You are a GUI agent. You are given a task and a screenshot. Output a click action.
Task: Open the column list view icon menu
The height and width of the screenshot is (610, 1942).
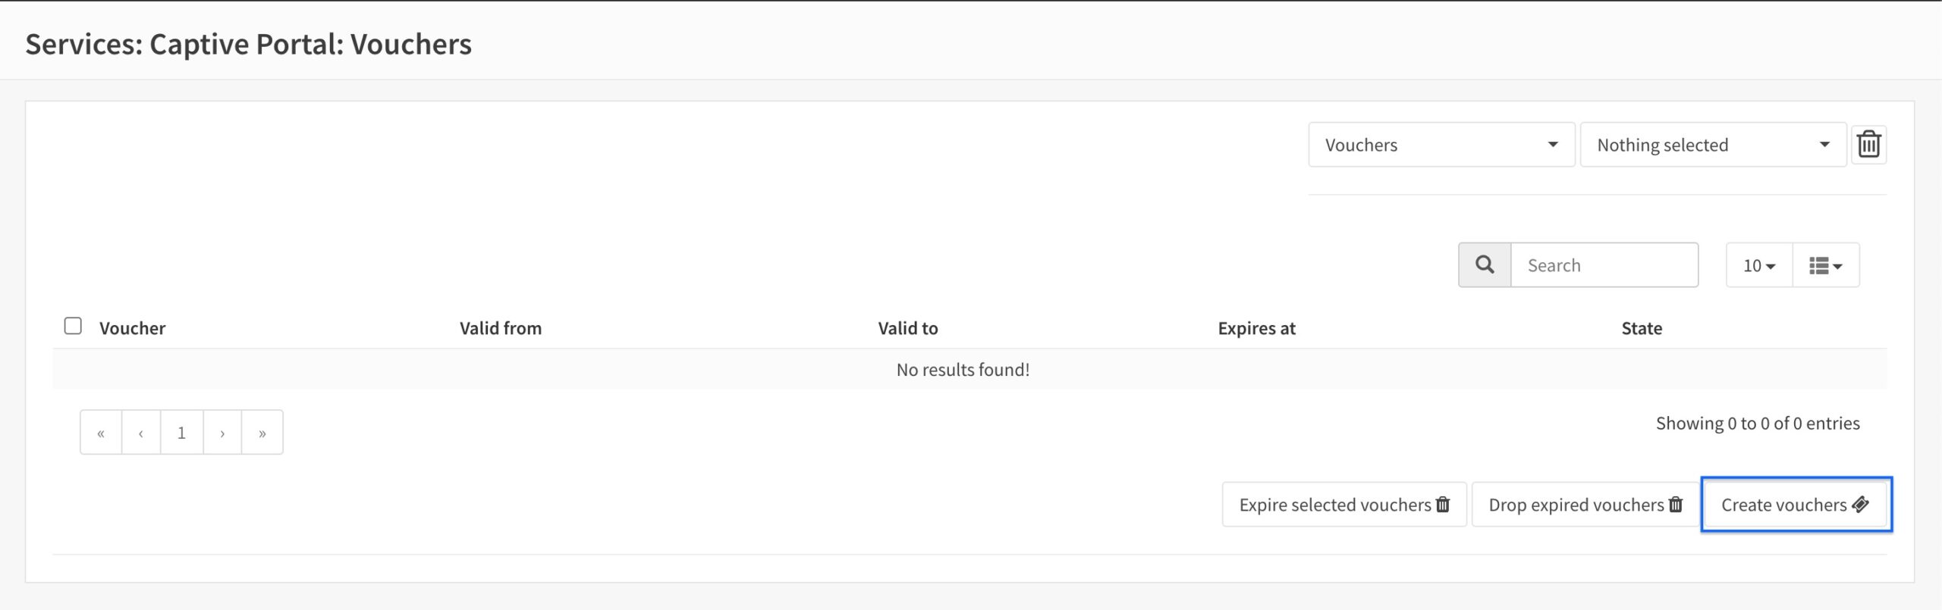(1825, 265)
